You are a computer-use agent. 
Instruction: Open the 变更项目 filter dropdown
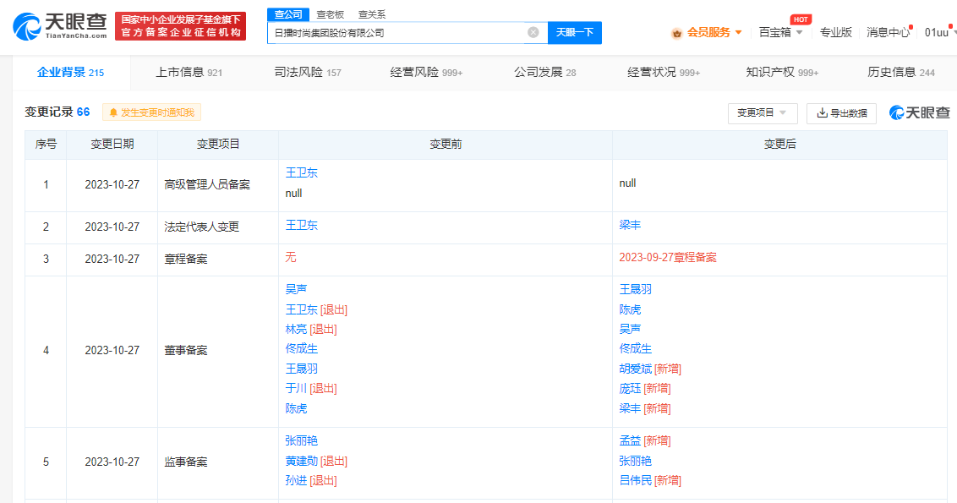[762, 113]
